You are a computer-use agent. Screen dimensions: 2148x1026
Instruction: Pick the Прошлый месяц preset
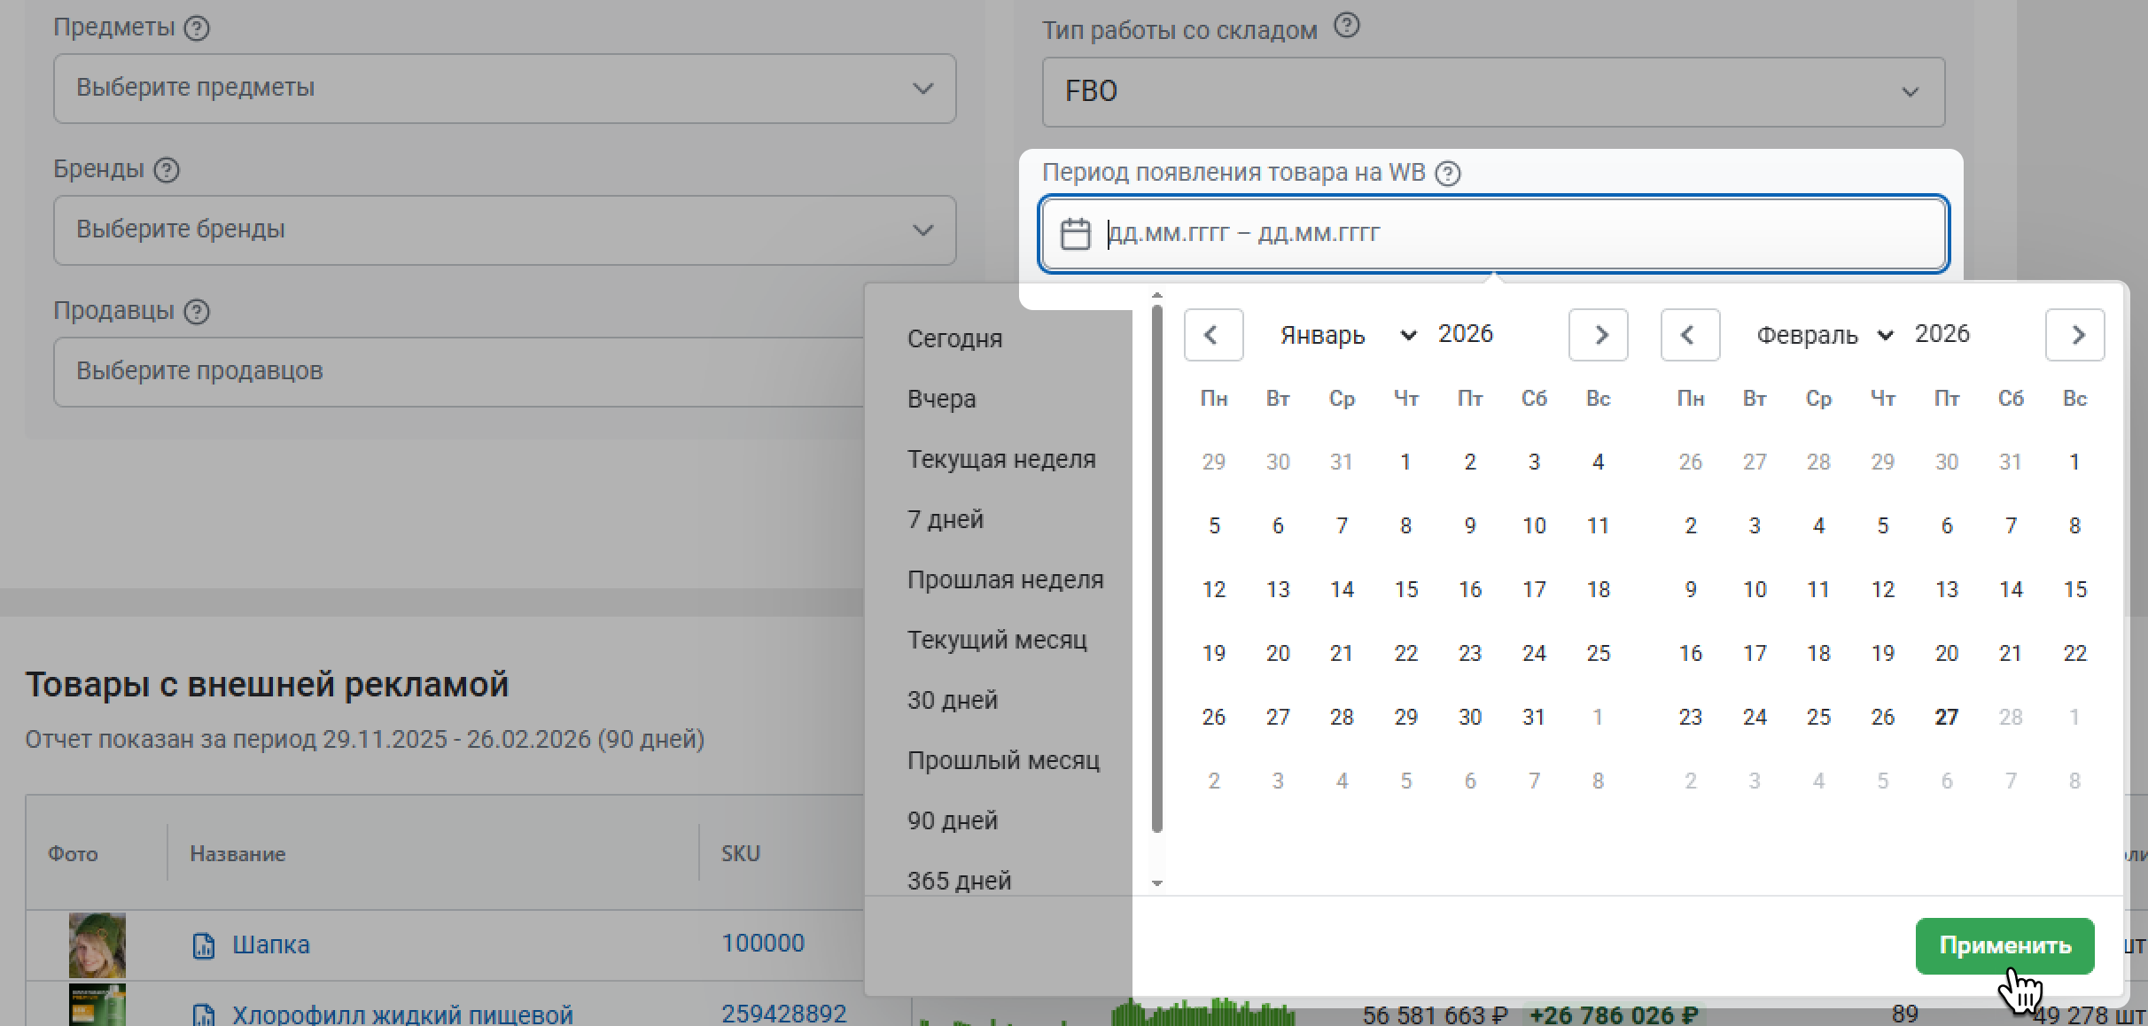coord(1002,760)
